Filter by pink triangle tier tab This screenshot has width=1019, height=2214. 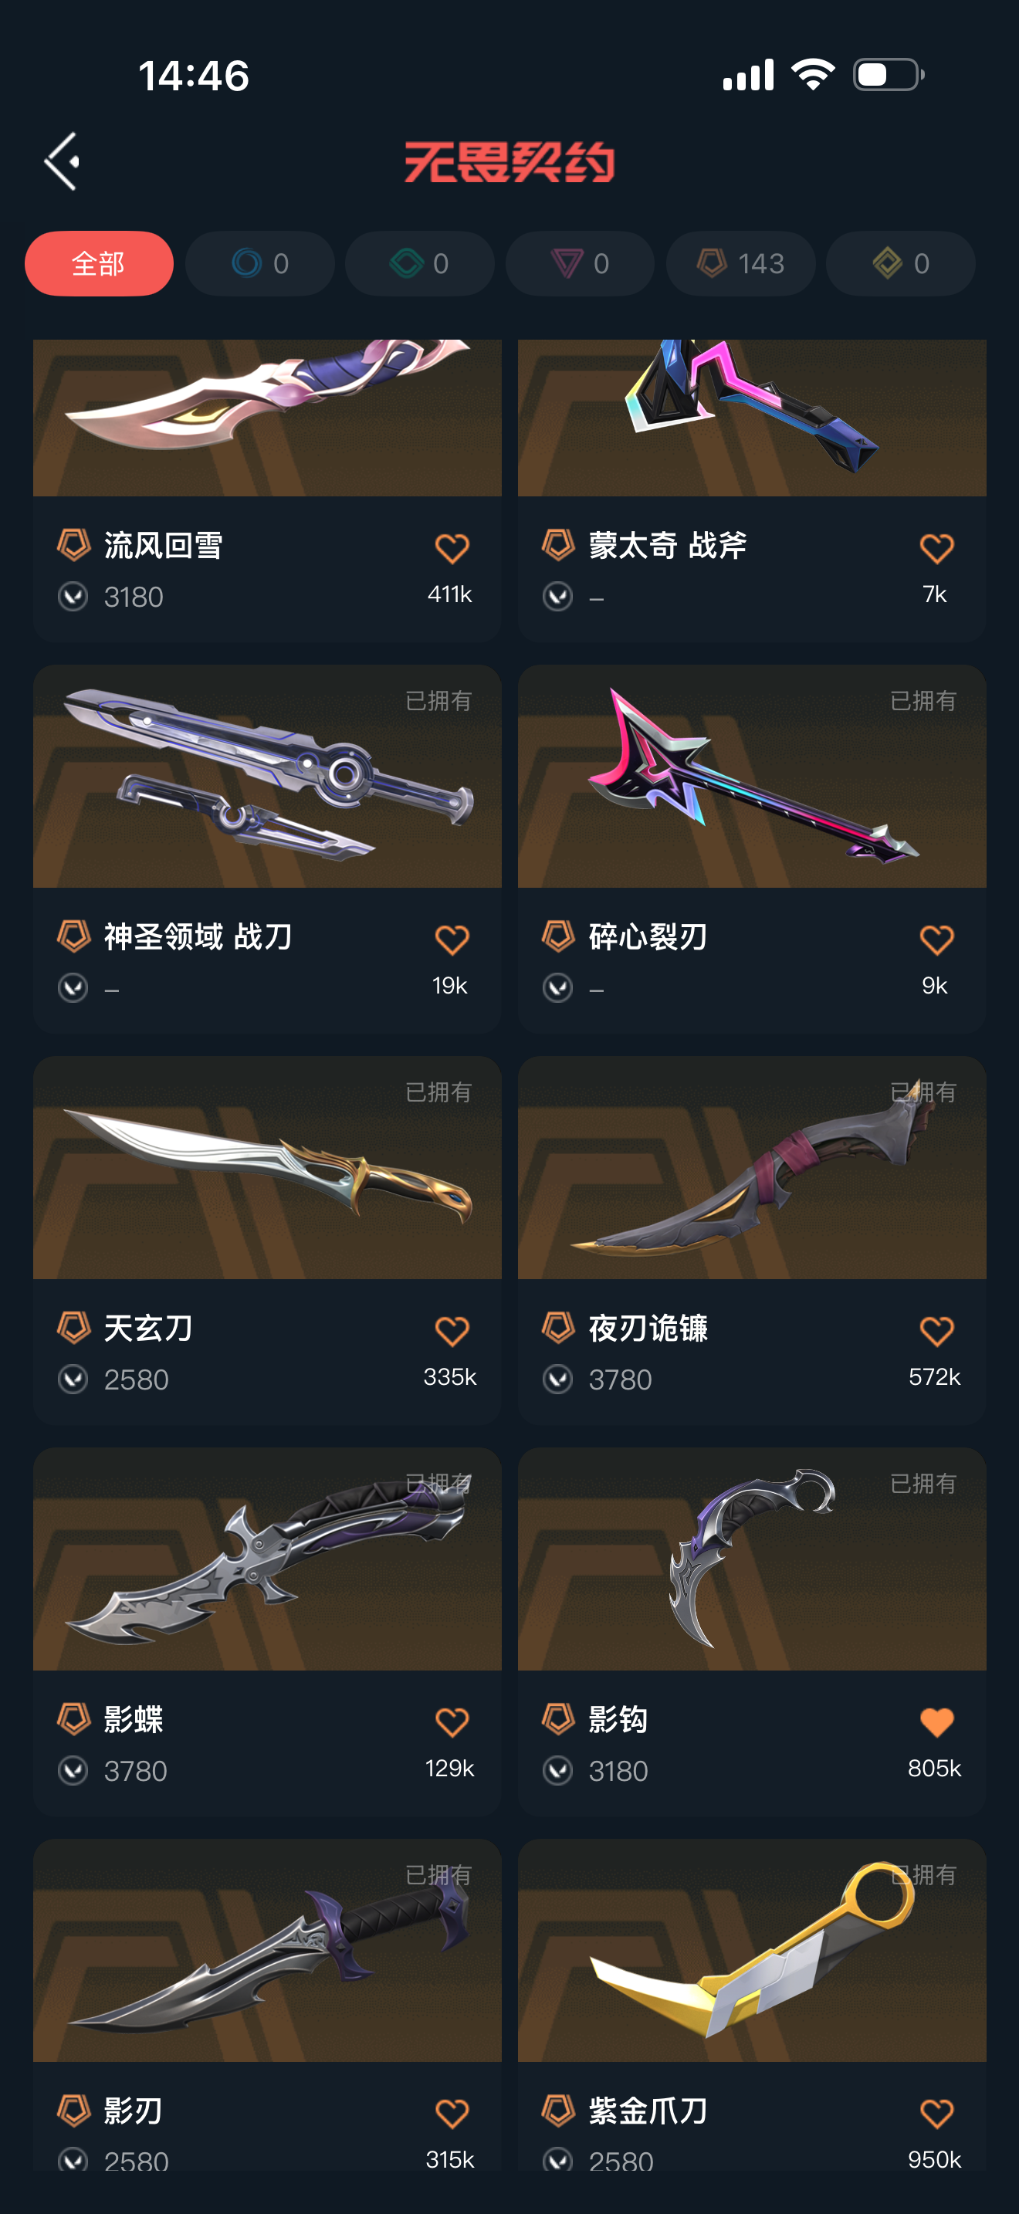click(580, 263)
